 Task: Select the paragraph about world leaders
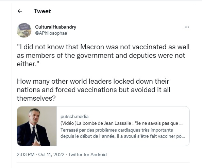[x=94, y=90]
